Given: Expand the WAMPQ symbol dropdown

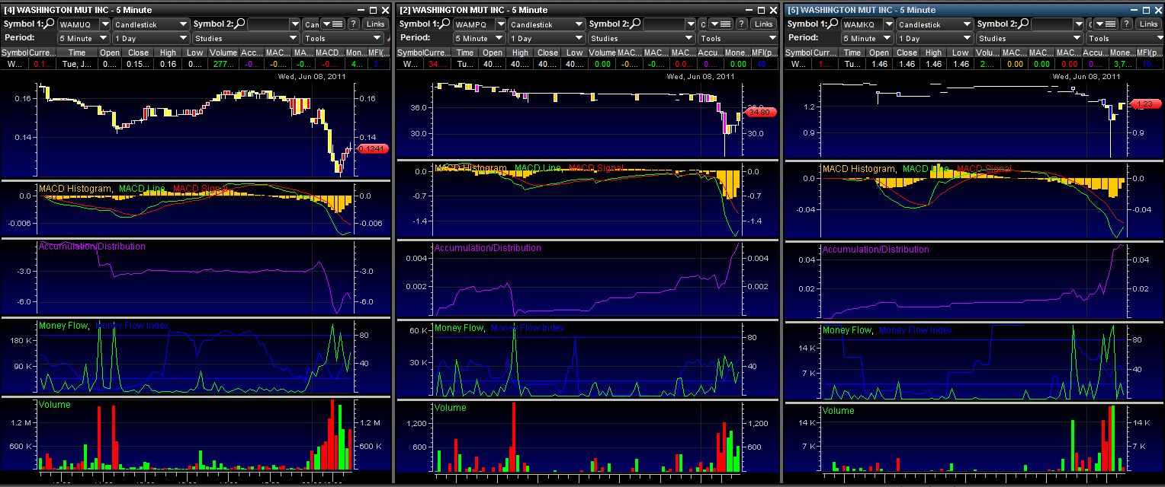Looking at the screenshot, I should 501,24.
